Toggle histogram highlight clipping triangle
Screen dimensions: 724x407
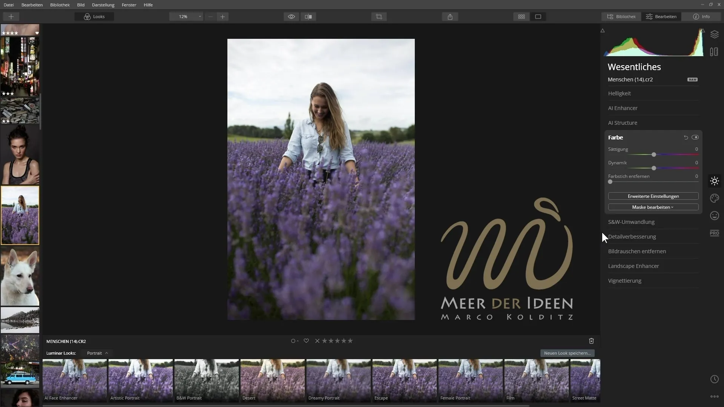tap(703, 31)
